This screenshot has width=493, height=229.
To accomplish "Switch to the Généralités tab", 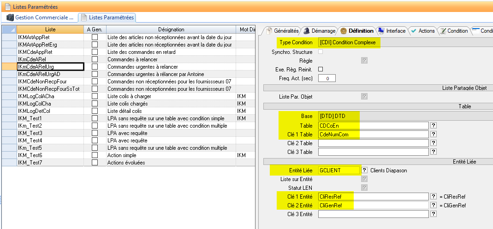I will click(283, 31).
